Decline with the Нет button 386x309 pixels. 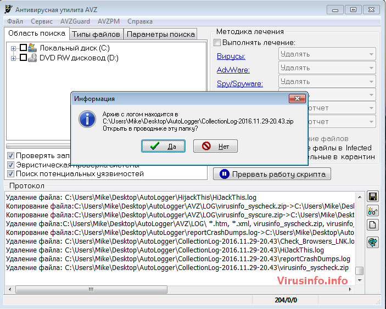215,146
